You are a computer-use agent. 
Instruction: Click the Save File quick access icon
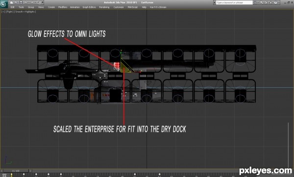click(x=21, y=2)
